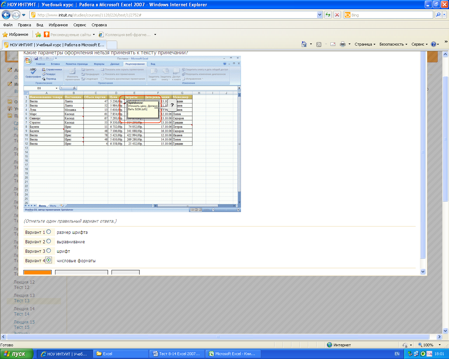The height and width of the screenshot is (359, 449).
Task: Click the magnifier search button
Action: (x=438, y=15)
